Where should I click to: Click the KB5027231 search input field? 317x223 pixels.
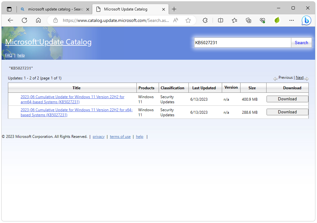(242, 43)
